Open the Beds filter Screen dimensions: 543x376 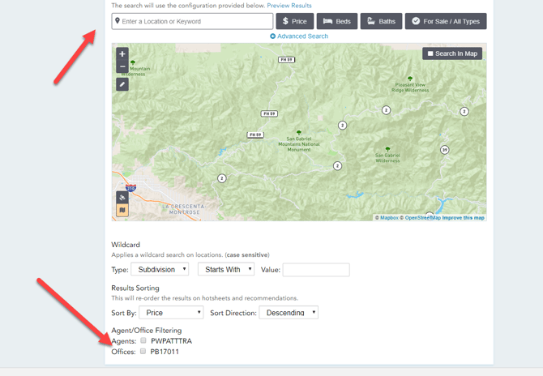tap(337, 21)
